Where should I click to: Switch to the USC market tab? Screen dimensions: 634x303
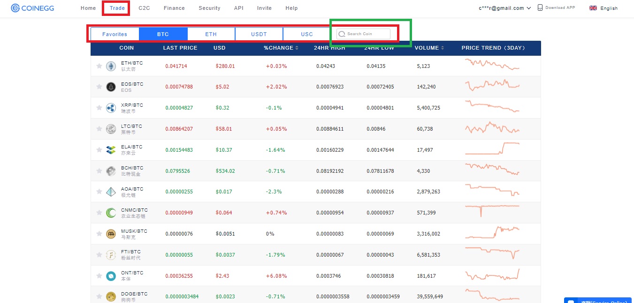click(x=307, y=34)
